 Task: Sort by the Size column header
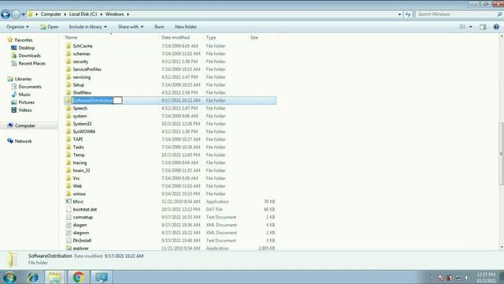tap(254, 37)
